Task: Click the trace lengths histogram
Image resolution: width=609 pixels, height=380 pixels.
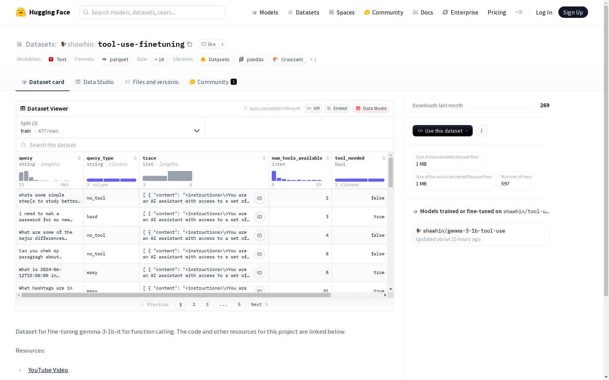Action: tap(167, 176)
